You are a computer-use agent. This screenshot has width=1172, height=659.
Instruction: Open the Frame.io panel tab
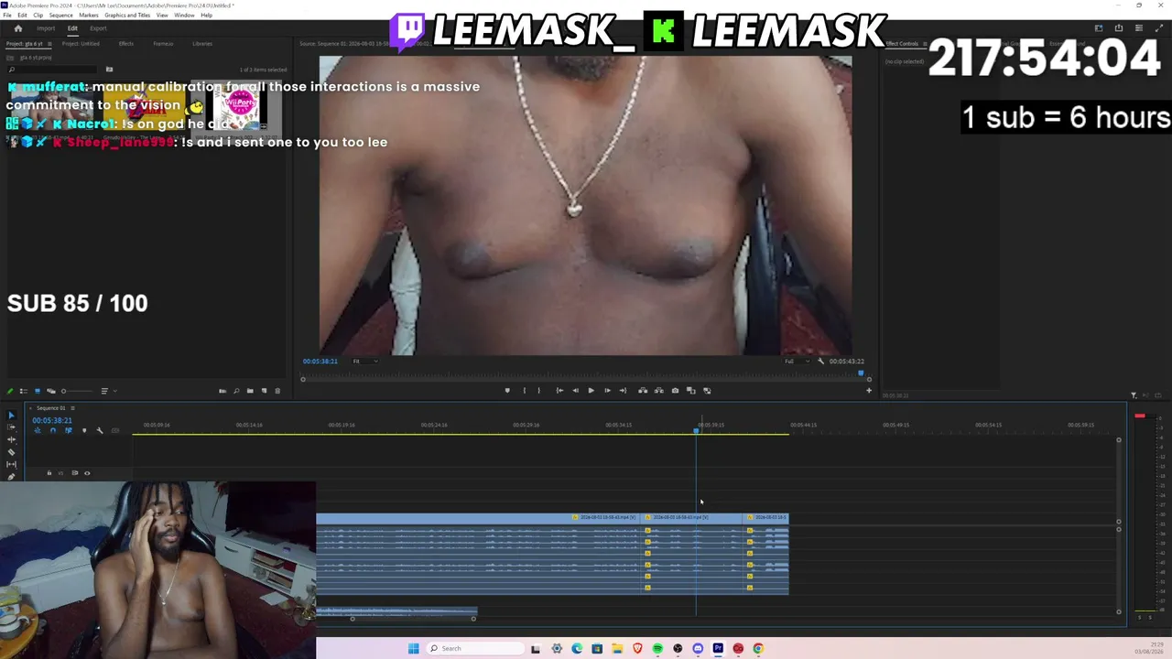point(163,44)
